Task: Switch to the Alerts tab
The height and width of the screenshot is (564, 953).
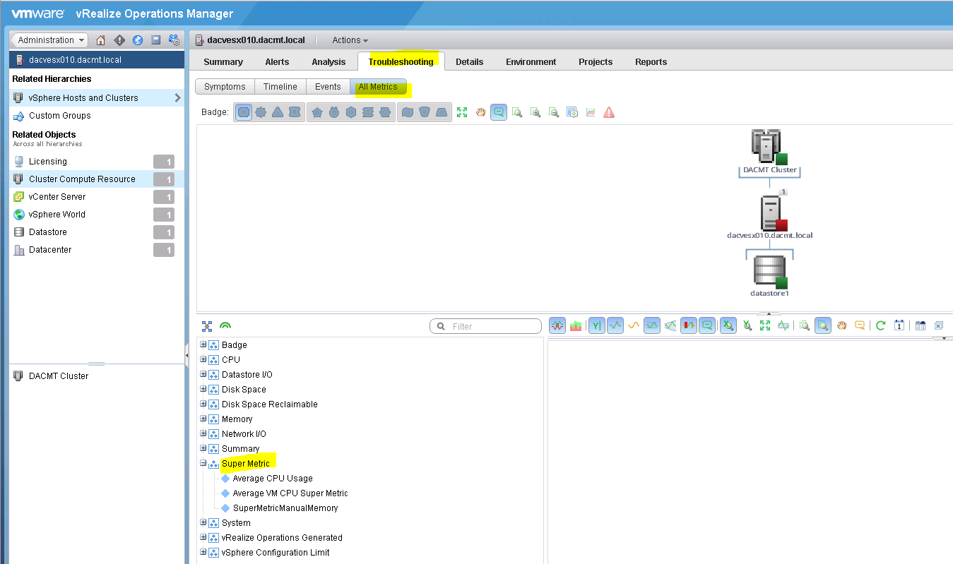Action: pyautogui.click(x=277, y=61)
